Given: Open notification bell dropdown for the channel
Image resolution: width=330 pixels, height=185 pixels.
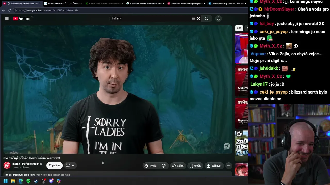Looking at the screenshot, I should point(70,165).
